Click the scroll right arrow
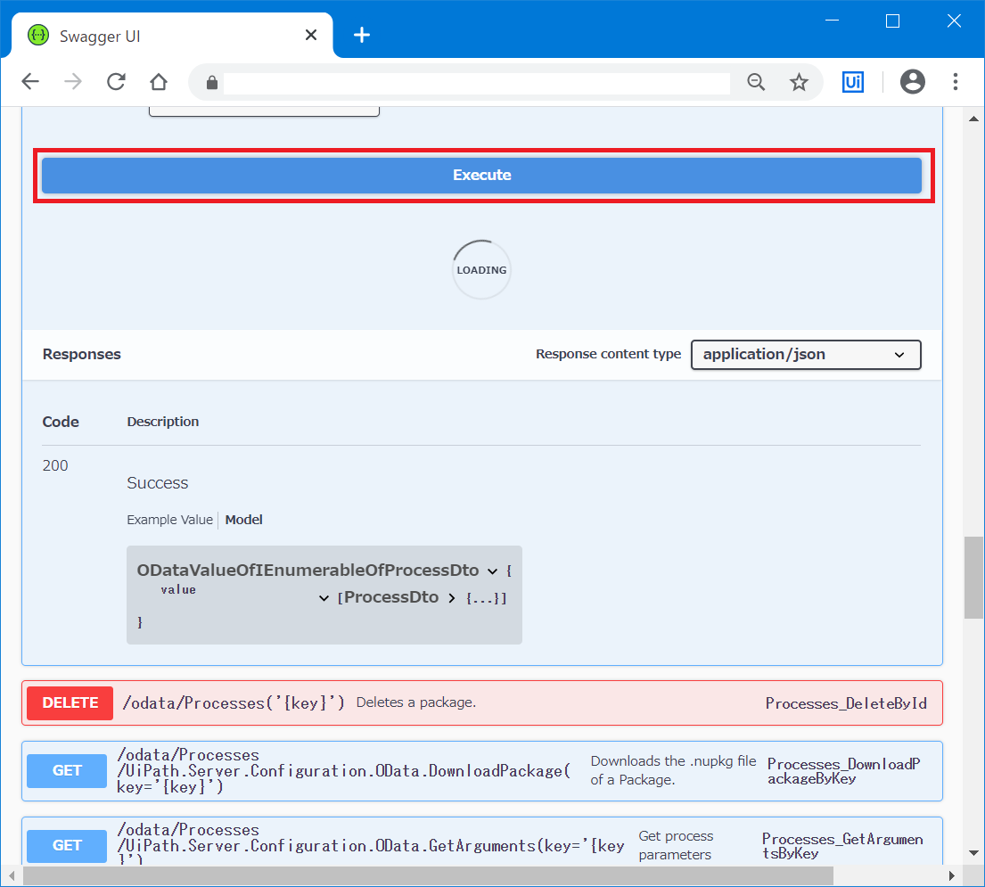The image size is (985, 887). (952, 875)
